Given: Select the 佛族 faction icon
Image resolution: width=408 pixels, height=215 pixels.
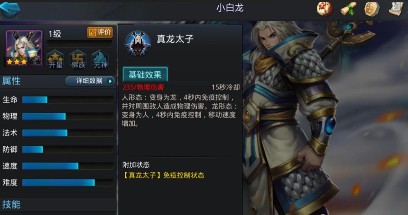Looking at the screenshot, I should coord(78,59).
